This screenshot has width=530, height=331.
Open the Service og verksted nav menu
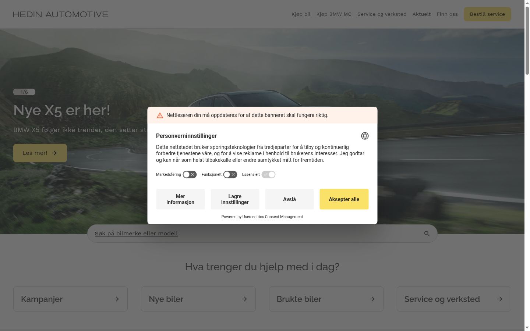[382, 14]
